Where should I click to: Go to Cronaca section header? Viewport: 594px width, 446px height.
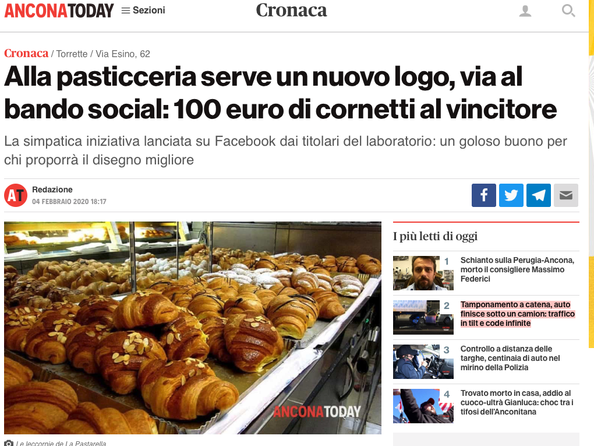[291, 10]
